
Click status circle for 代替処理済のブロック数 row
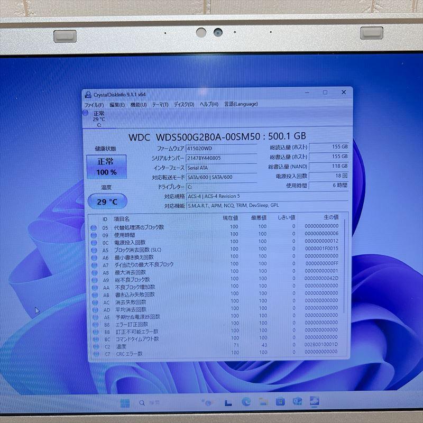point(94,228)
